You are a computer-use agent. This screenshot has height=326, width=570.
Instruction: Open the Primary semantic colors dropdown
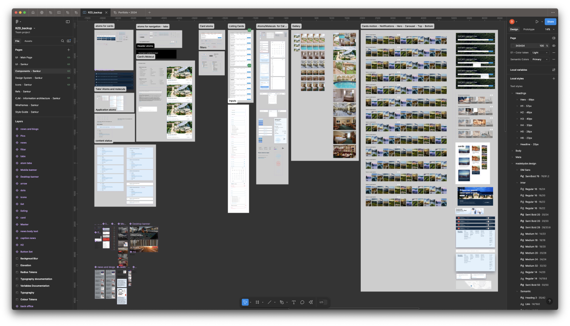pyautogui.click(x=540, y=59)
